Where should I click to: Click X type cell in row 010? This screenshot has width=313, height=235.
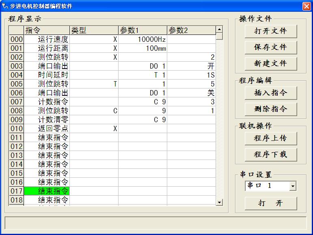94,129
